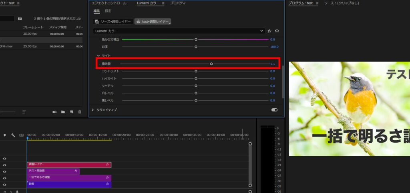Select the Lumetri カラー tab
Image resolution: width=410 pixels, height=193 pixels.
click(148, 3)
